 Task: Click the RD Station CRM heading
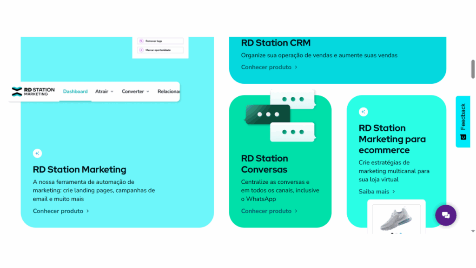pos(276,43)
